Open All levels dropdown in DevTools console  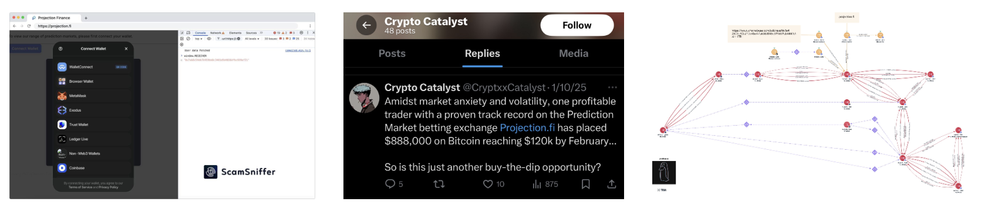point(252,39)
